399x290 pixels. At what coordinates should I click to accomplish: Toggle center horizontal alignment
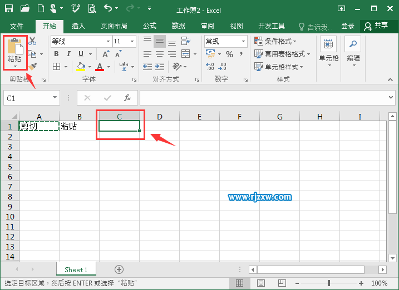pyautogui.click(x=160, y=54)
